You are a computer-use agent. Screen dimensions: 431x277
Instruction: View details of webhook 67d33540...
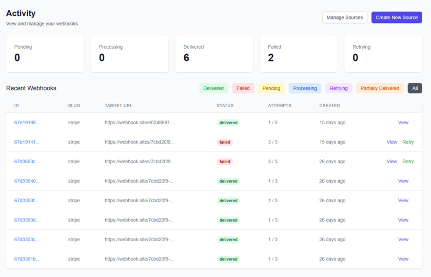[403, 181]
